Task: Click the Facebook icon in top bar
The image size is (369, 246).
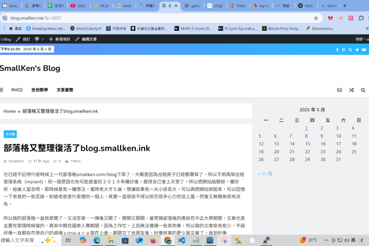Action: pyautogui.click(x=336, y=49)
